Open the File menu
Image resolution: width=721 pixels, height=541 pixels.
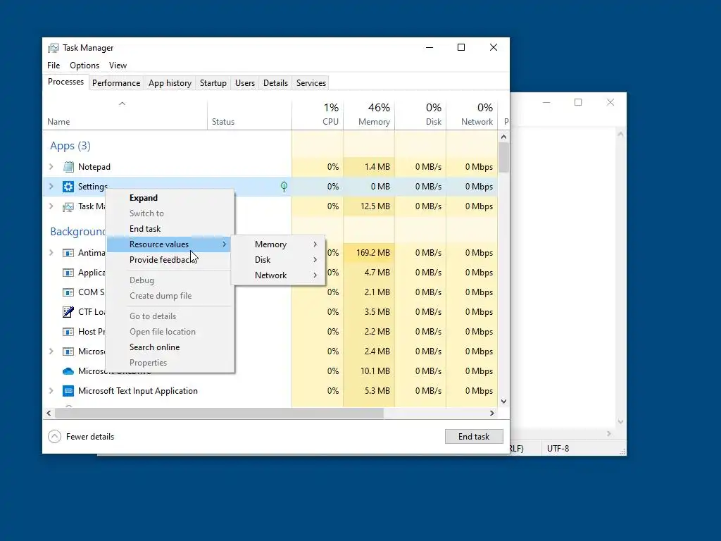coord(54,66)
